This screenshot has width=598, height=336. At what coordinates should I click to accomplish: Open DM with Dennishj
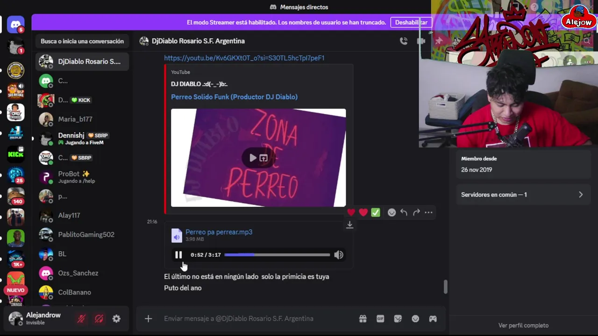[x=83, y=139]
